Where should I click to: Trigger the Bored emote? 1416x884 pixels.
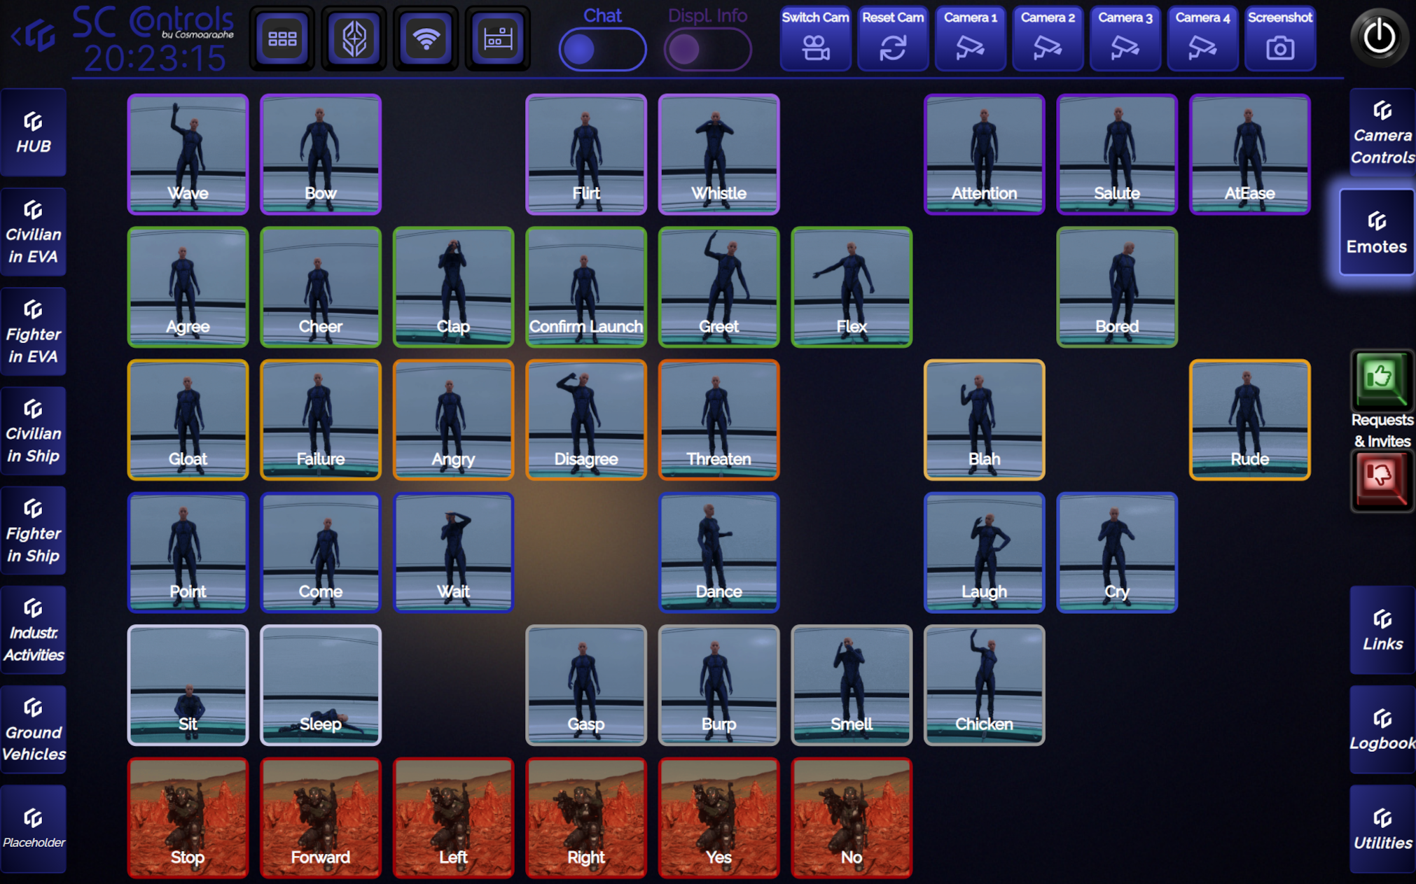[1117, 287]
